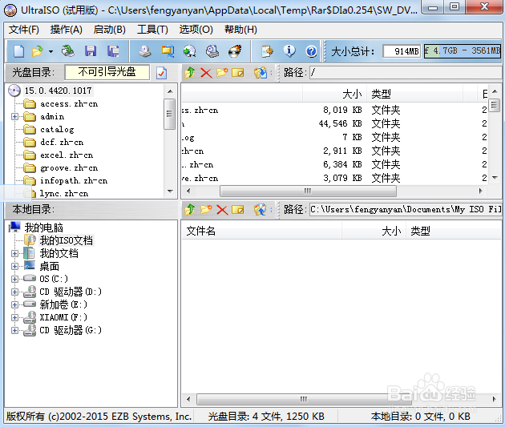Open an ISO file with the Open icon
The width and height of the screenshot is (505, 427).
38,51
